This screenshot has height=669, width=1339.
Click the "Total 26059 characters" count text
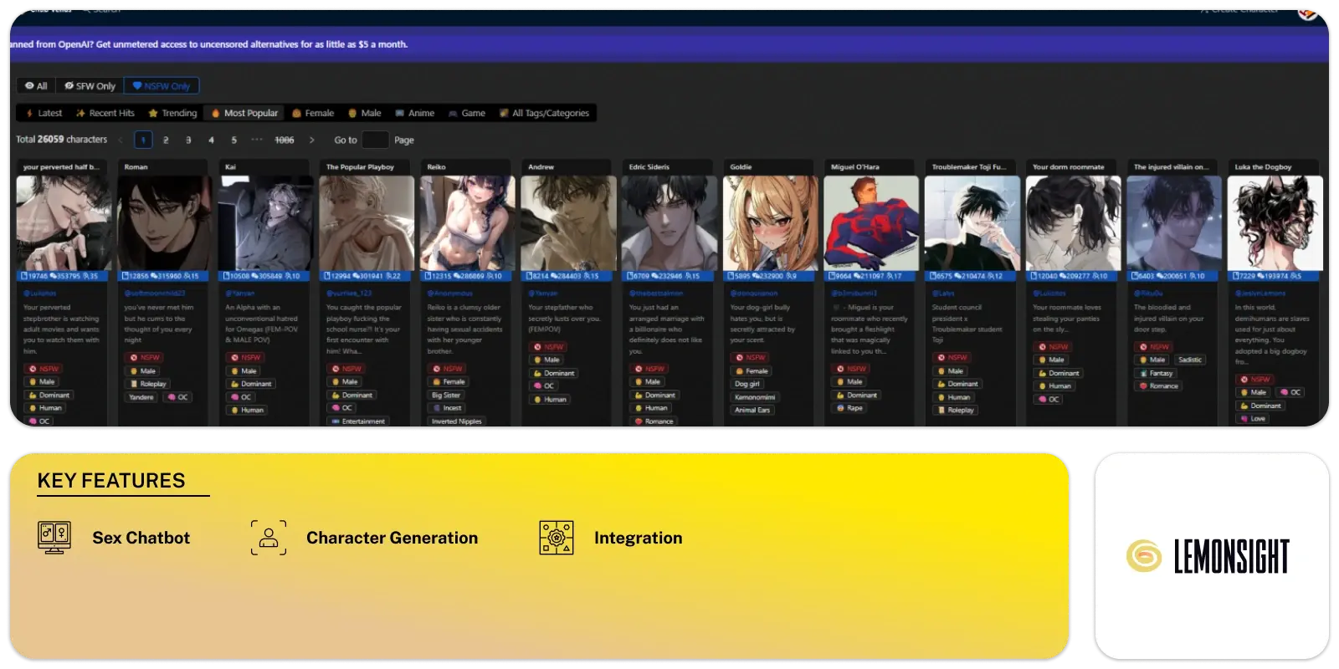[x=62, y=140]
